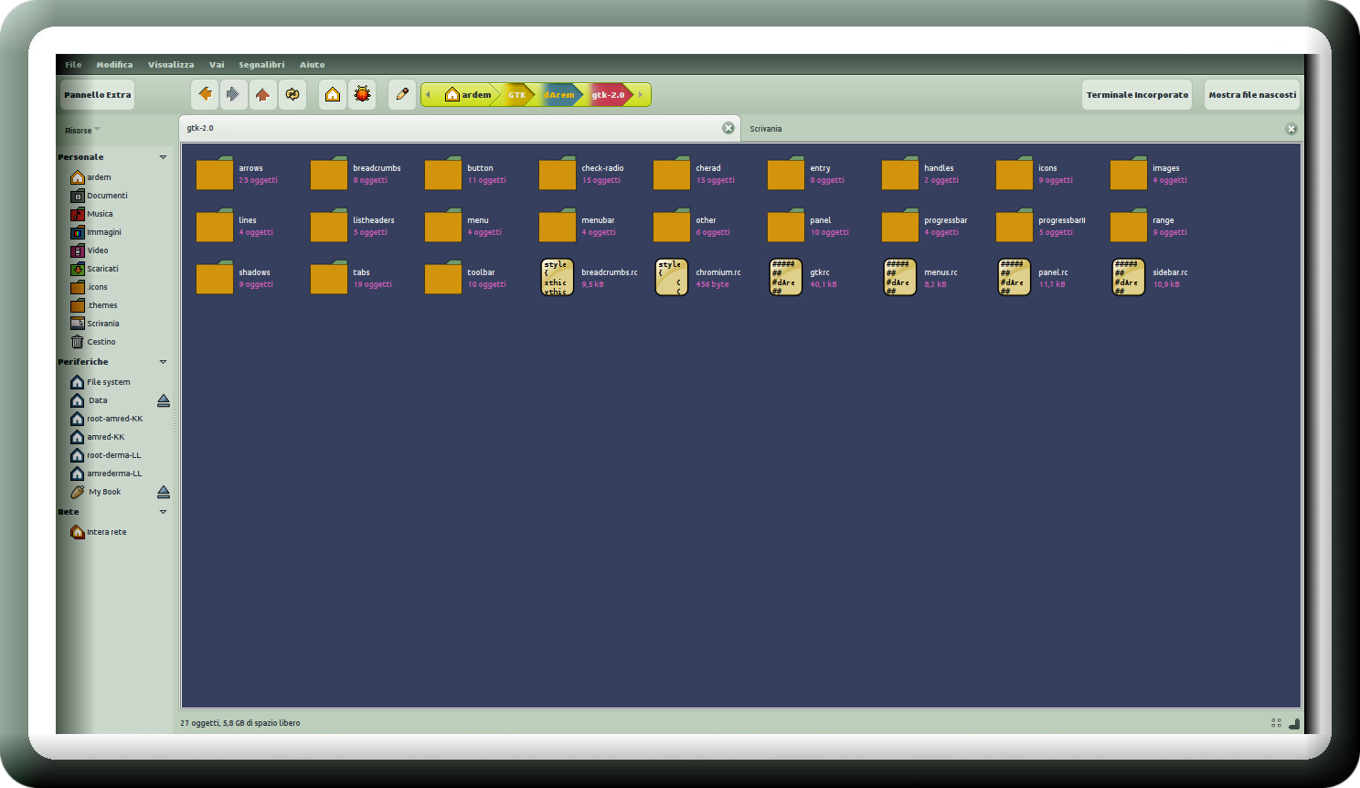
Task: Close the gtk-2.0 tab
Action: click(x=728, y=128)
